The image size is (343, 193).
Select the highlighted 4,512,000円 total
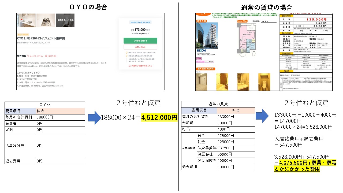[159, 118]
